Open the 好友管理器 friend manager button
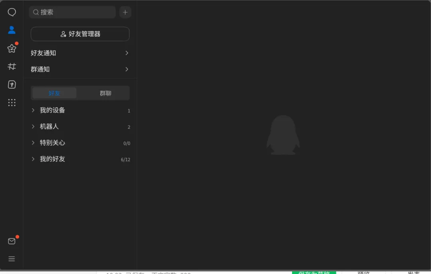 click(80, 34)
